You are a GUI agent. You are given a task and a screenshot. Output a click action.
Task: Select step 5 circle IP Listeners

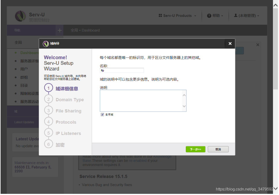[x=48, y=133]
